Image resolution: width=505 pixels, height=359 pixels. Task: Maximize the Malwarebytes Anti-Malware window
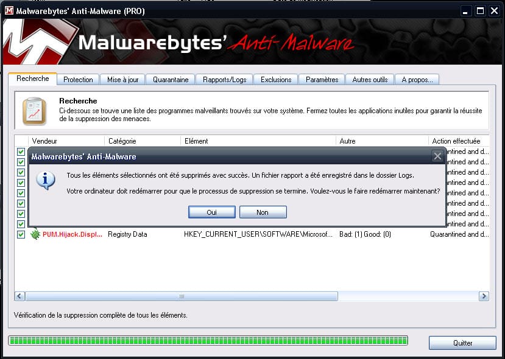480,12
